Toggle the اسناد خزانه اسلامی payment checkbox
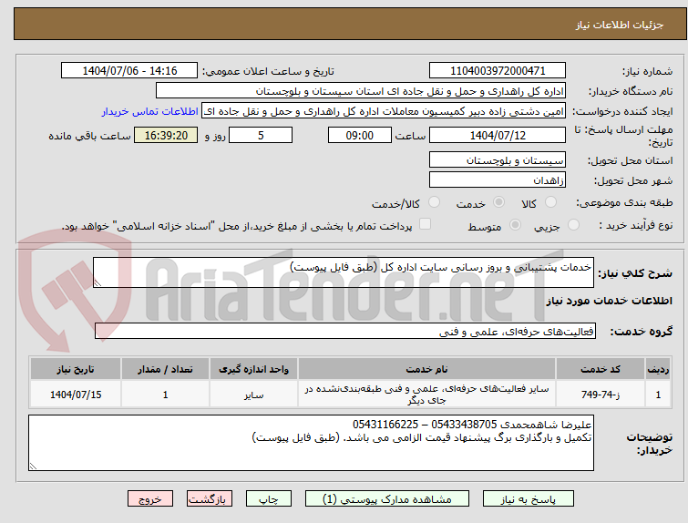Image resolution: width=688 pixels, height=523 pixels. (x=425, y=224)
